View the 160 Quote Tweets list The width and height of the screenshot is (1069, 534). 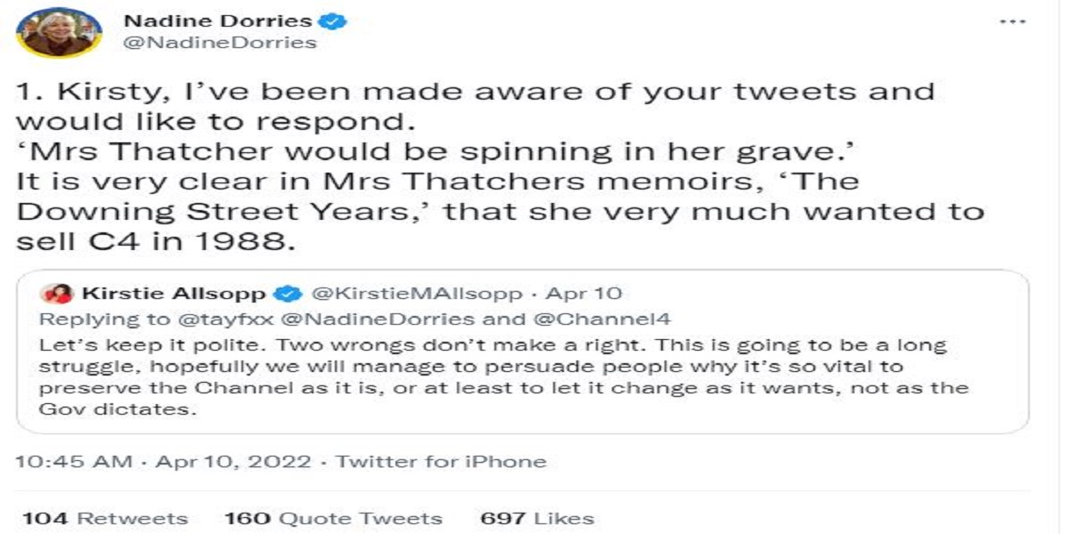pos(332,518)
